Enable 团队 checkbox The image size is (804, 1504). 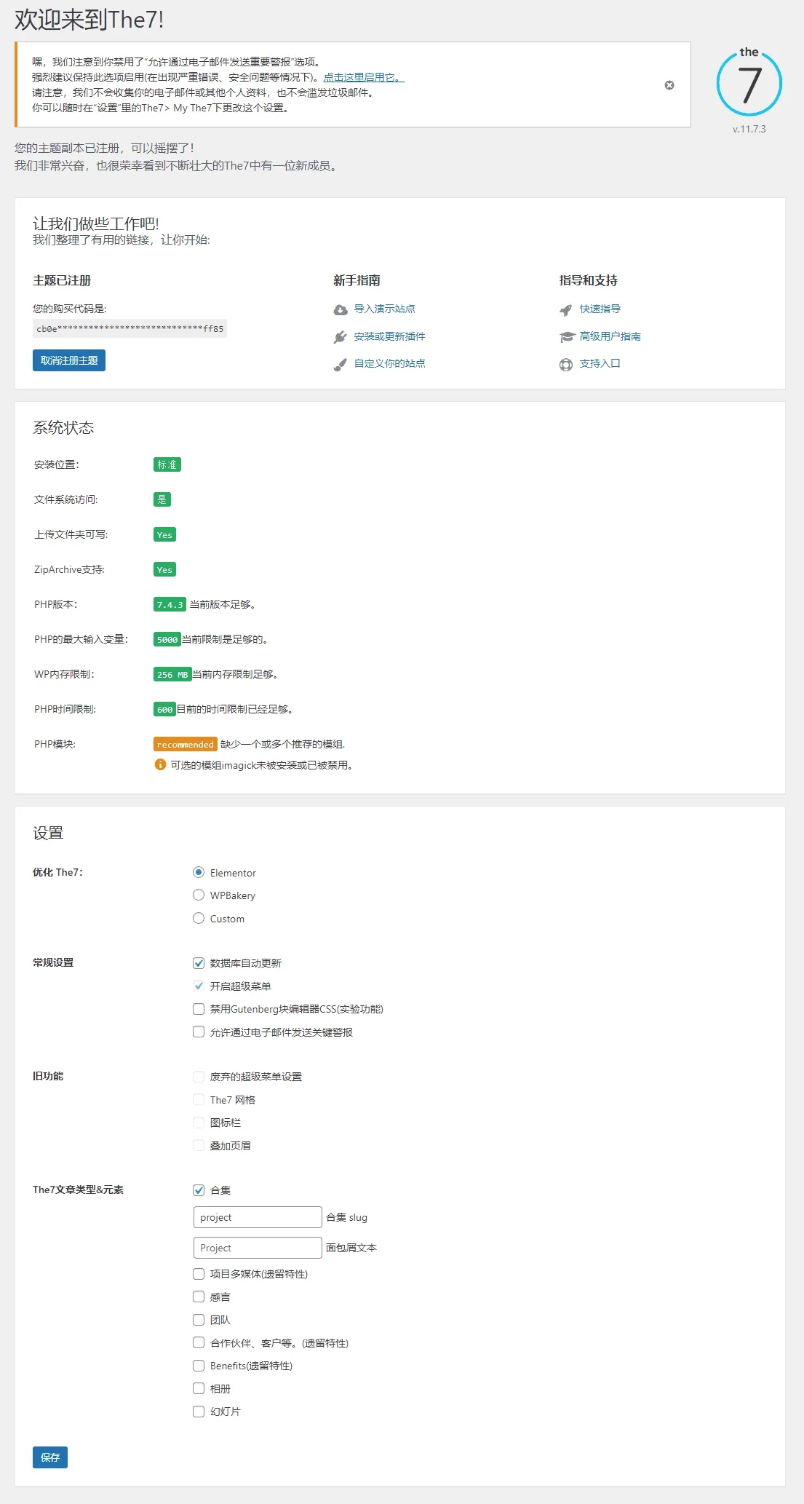[x=199, y=1320]
